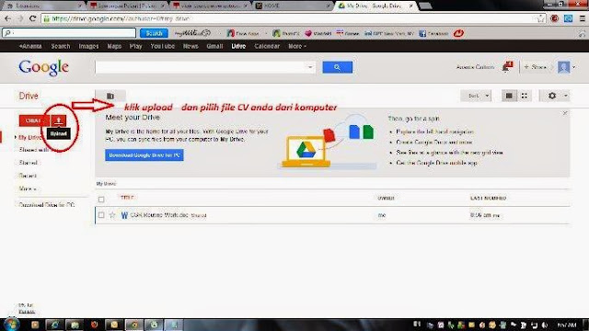Open the account profile picture
Viewport: 589px width, 331px height.
[x=563, y=67]
